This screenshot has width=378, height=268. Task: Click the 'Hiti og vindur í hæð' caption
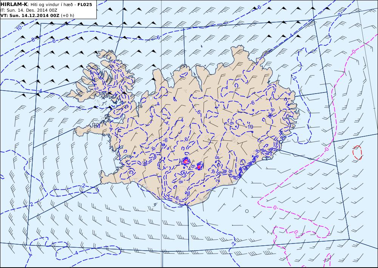[x=51, y=5]
